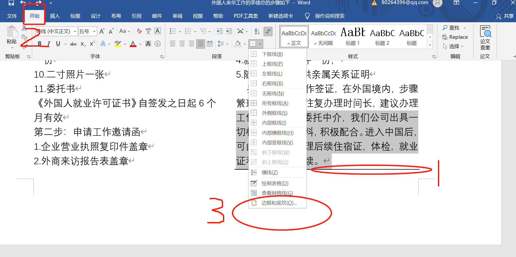Open the font size dropdown
This screenshot has height=257, width=516.
click(94, 31)
